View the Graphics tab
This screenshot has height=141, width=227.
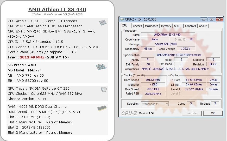tap(190, 26)
